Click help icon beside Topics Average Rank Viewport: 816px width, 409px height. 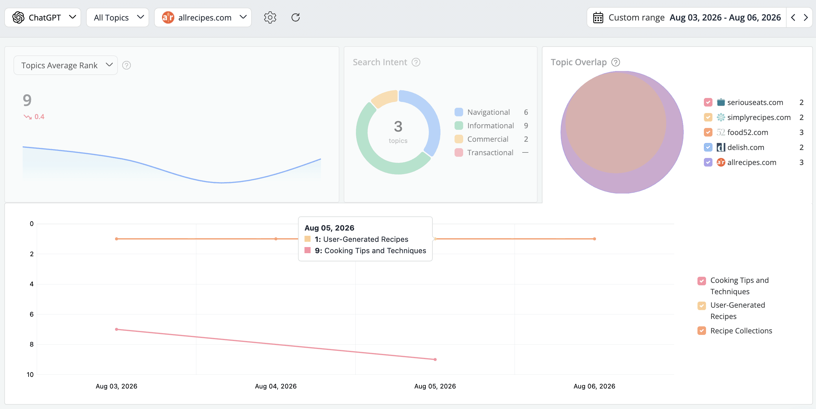pyautogui.click(x=127, y=65)
